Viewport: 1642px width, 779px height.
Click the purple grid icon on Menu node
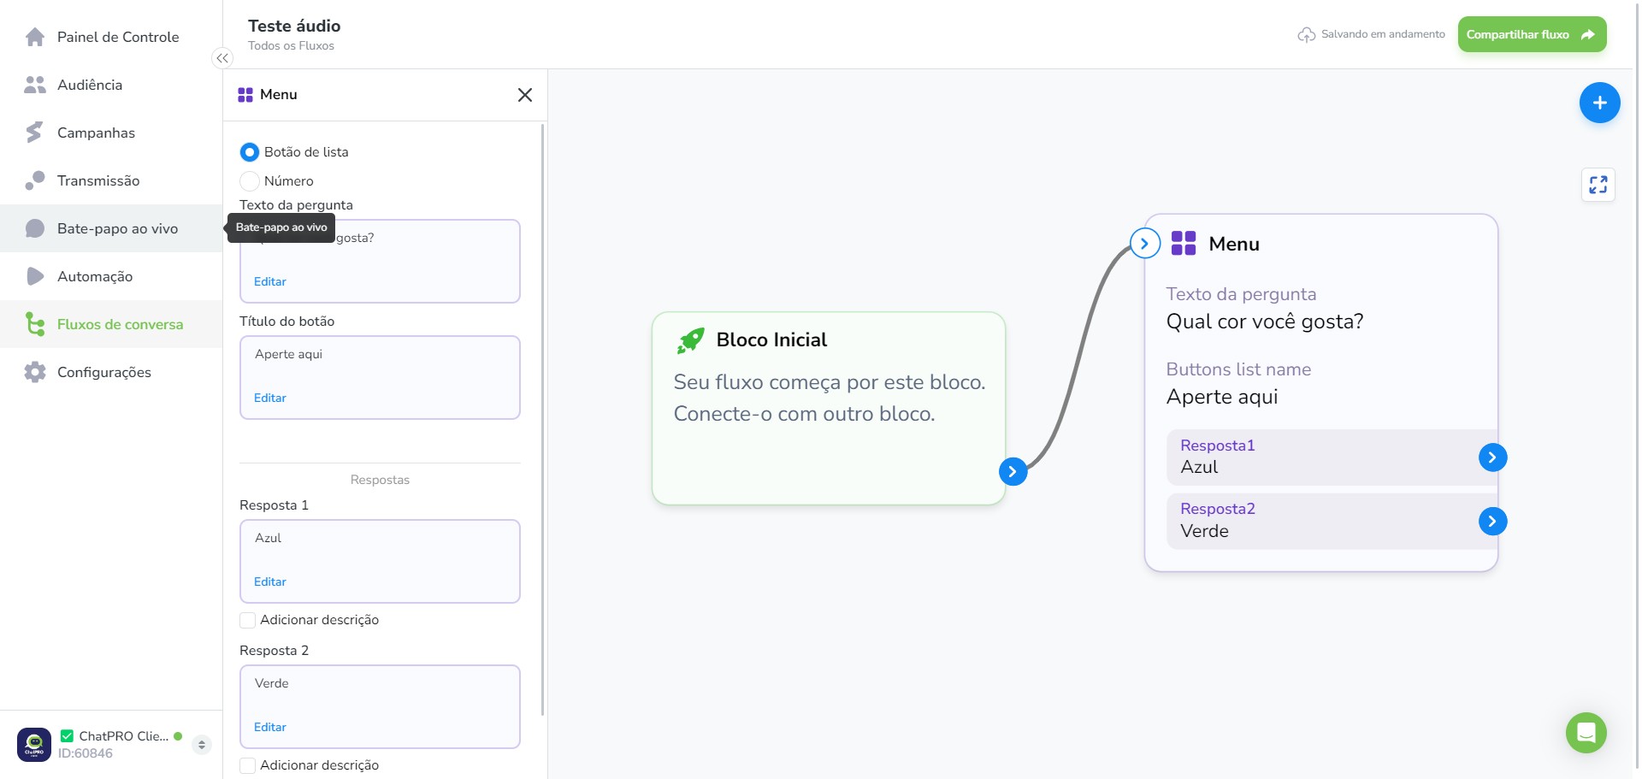point(1184,244)
